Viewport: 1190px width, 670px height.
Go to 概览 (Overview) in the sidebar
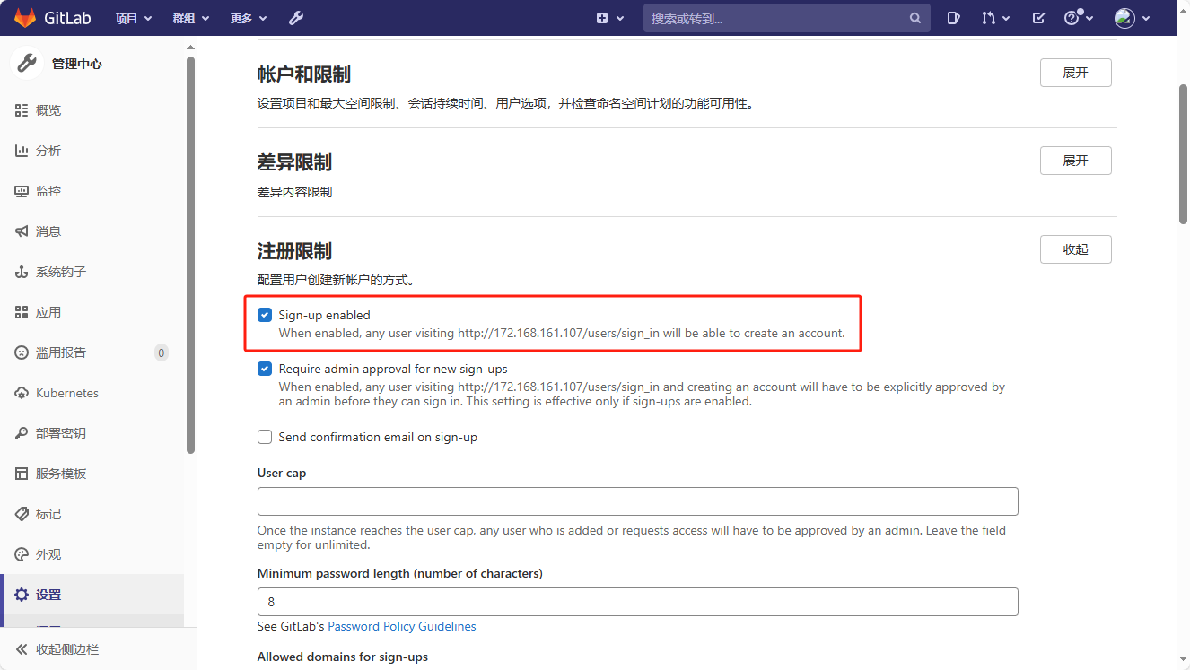(x=48, y=110)
